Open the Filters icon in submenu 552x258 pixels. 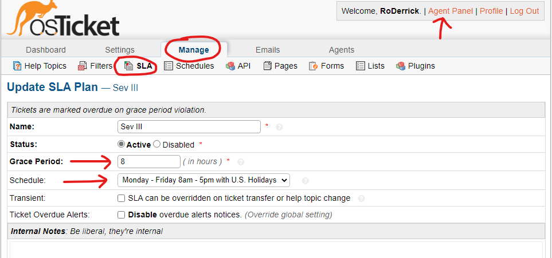tap(83, 66)
